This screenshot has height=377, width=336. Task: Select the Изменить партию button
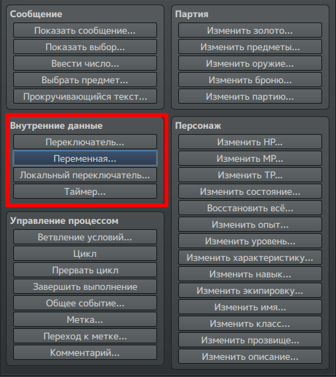(x=250, y=96)
